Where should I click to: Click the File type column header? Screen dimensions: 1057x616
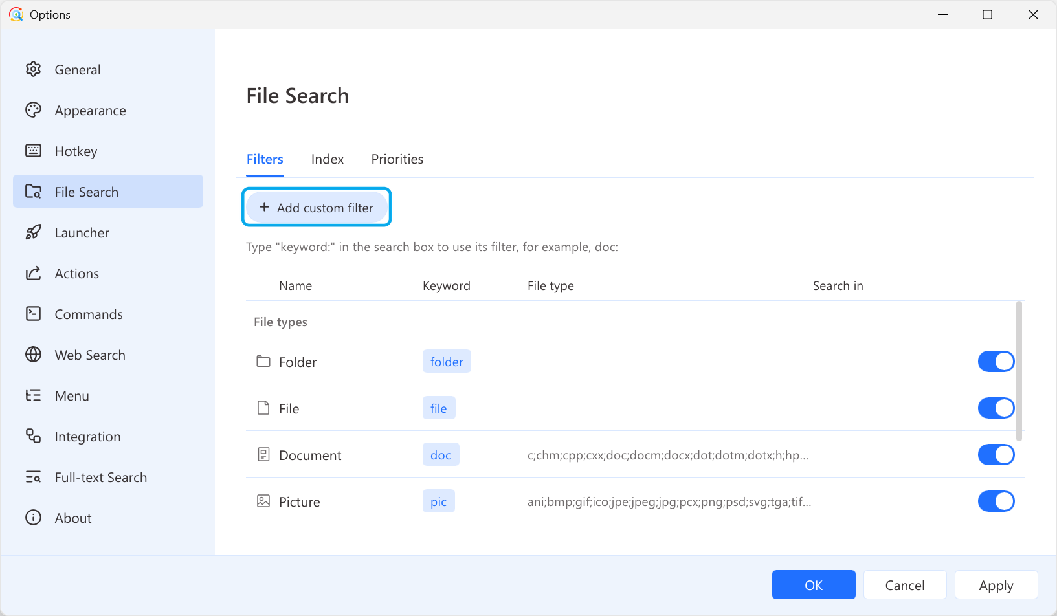[x=551, y=285]
